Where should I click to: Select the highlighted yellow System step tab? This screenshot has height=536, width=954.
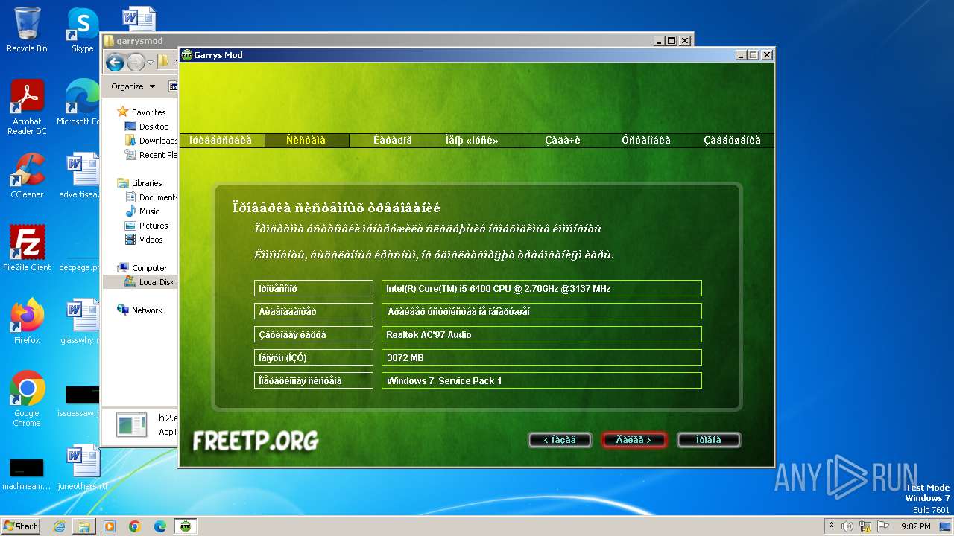306,140
